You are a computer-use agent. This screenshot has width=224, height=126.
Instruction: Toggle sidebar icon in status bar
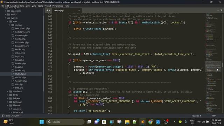point(3,116)
